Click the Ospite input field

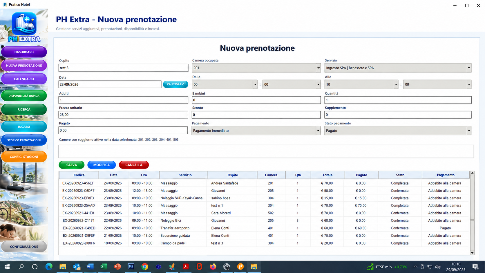(123, 68)
